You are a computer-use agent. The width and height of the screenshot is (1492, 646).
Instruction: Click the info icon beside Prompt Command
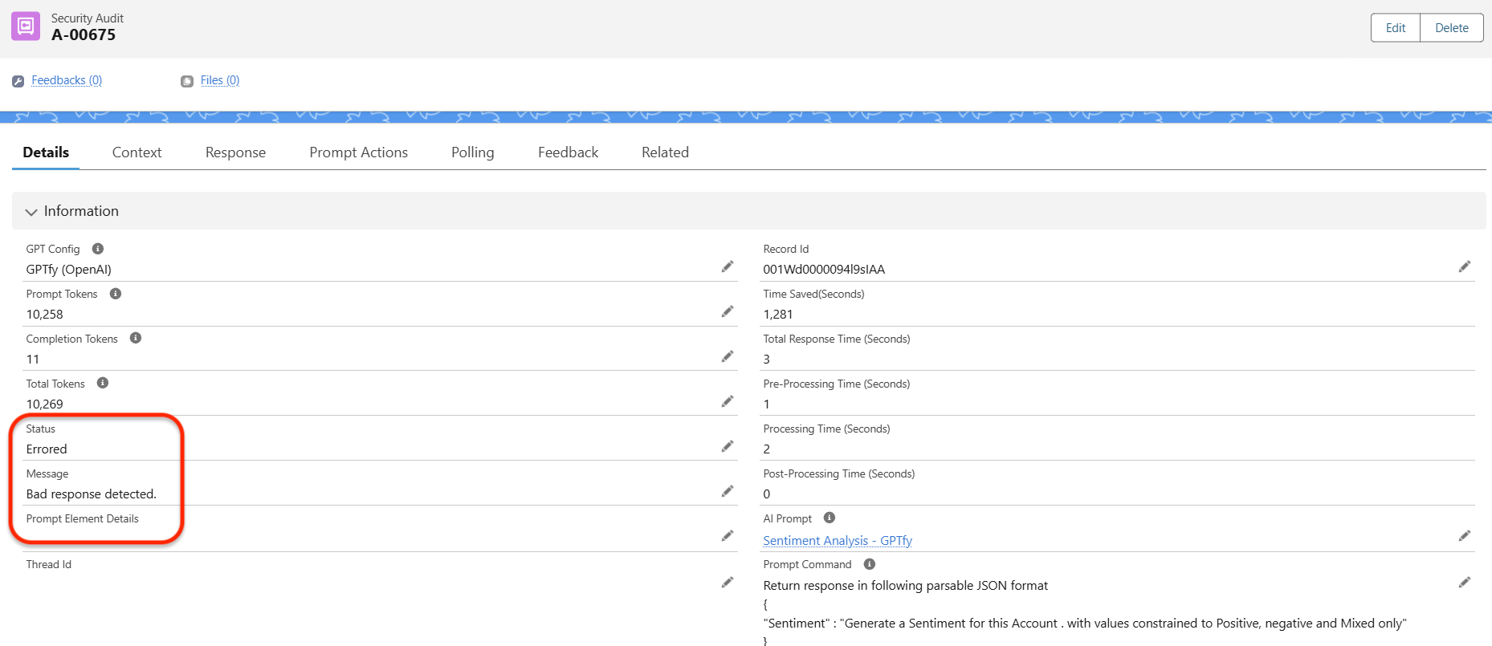(x=869, y=564)
